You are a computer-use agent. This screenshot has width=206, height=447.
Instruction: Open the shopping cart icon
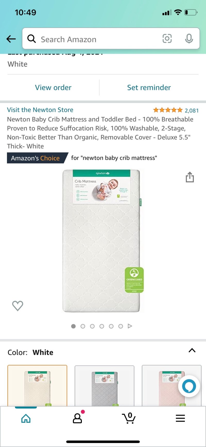(x=129, y=418)
